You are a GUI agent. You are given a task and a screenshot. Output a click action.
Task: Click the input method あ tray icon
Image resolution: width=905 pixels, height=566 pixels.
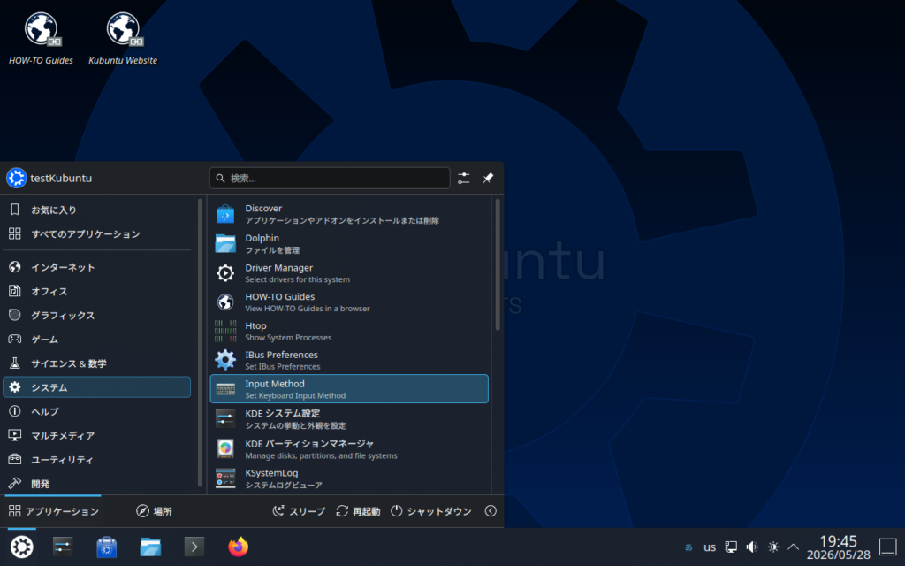688,547
